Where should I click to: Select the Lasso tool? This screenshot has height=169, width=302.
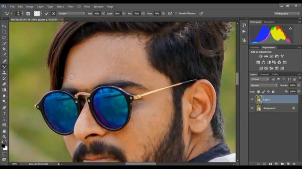[x=4, y=38]
